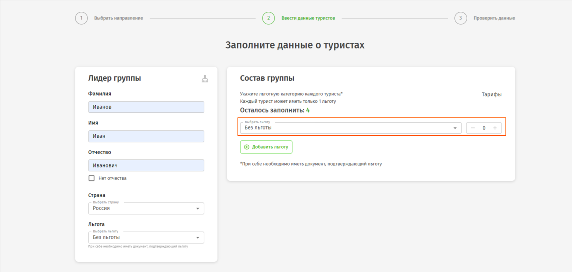
Task: Focus the 'Имя' text field
Action: (146, 136)
